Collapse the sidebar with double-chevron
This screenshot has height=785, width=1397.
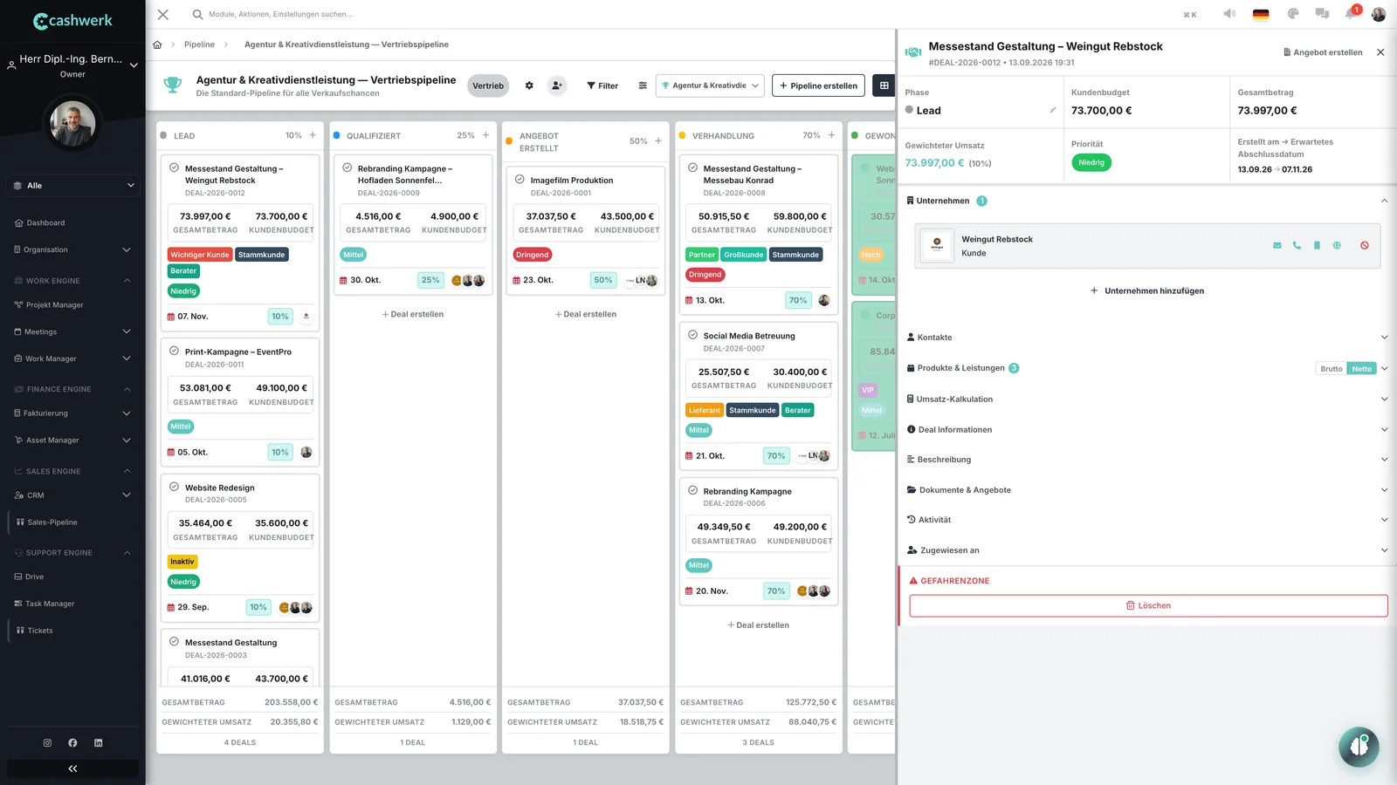tap(72, 768)
